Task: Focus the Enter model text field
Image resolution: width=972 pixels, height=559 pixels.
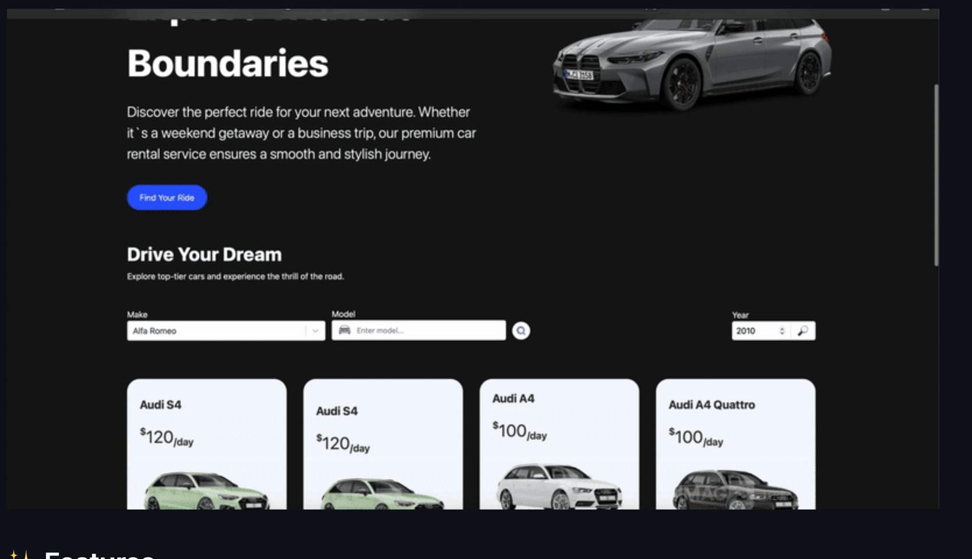Action: 428,330
